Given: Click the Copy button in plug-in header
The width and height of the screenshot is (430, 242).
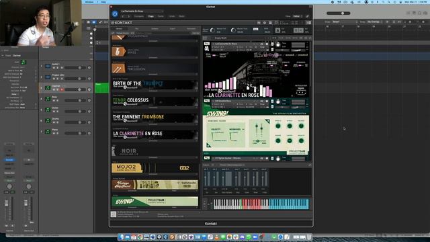Looking at the screenshot, I should (x=150, y=16).
